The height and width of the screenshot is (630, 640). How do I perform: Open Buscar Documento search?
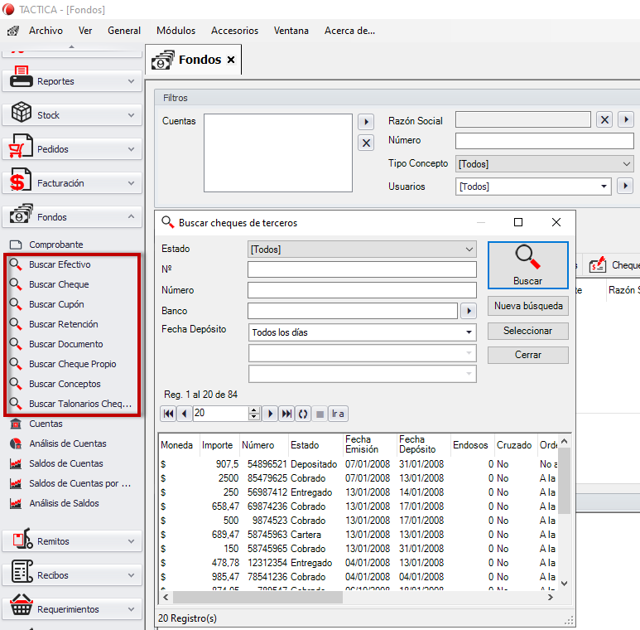coord(65,344)
